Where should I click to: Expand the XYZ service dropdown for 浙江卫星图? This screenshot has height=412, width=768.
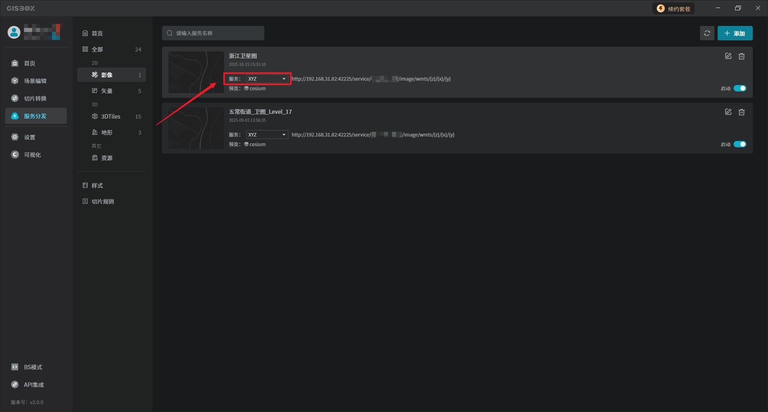tap(267, 79)
